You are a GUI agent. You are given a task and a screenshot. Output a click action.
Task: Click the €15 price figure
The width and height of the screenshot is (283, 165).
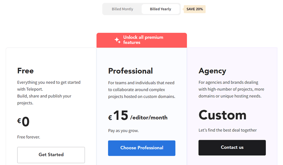click(118, 116)
